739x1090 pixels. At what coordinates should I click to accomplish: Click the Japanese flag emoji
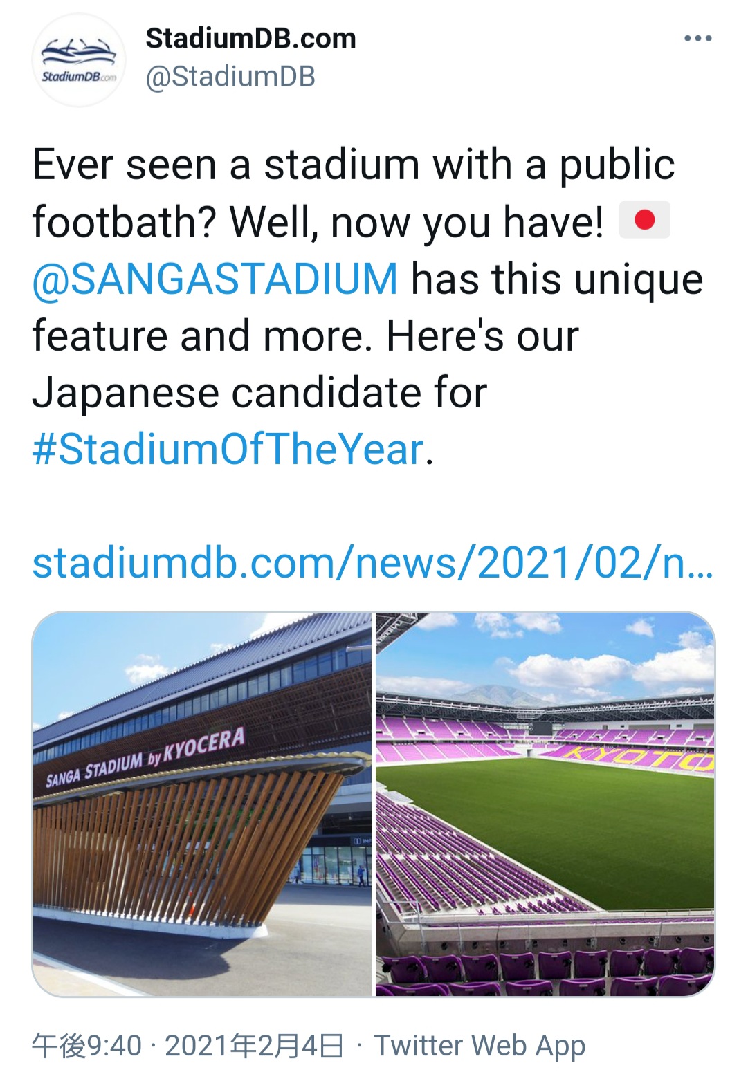(x=644, y=221)
